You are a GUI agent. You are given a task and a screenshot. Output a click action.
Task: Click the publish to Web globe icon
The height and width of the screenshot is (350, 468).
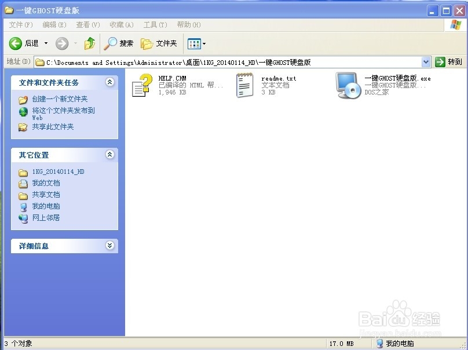tap(23, 112)
